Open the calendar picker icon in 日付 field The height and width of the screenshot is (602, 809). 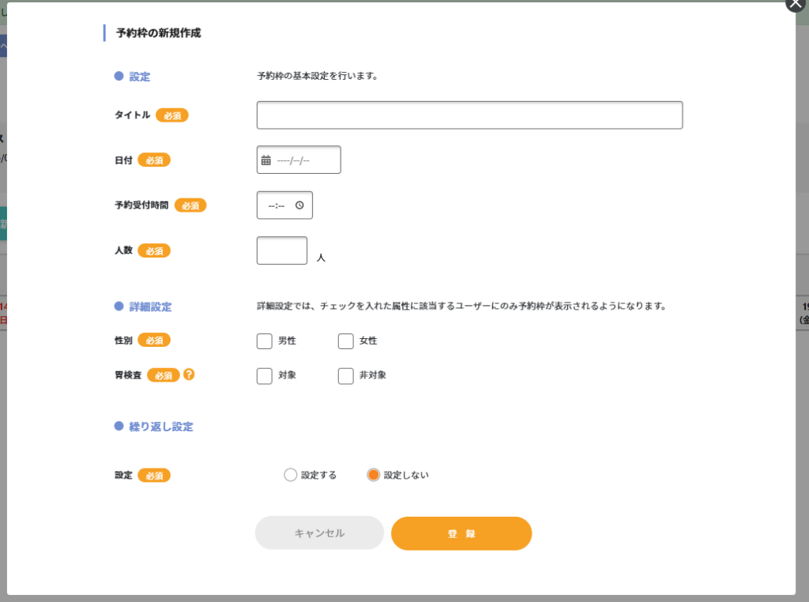pyautogui.click(x=266, y=160)
